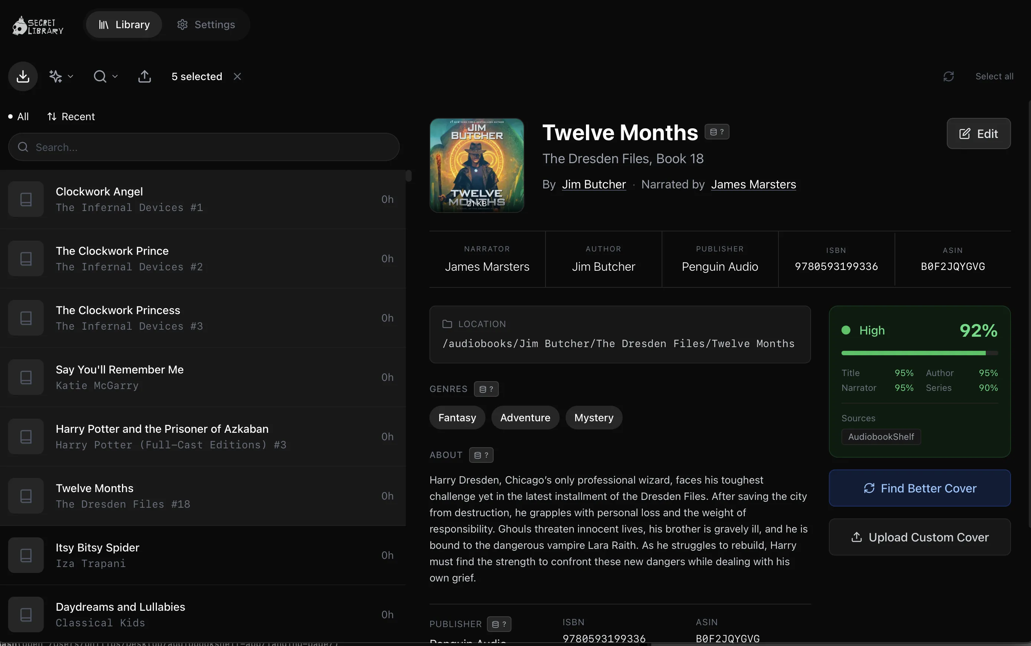
Task: Toggle selection of Itsy Bitsy Spider row
Action: pos(202,556)
